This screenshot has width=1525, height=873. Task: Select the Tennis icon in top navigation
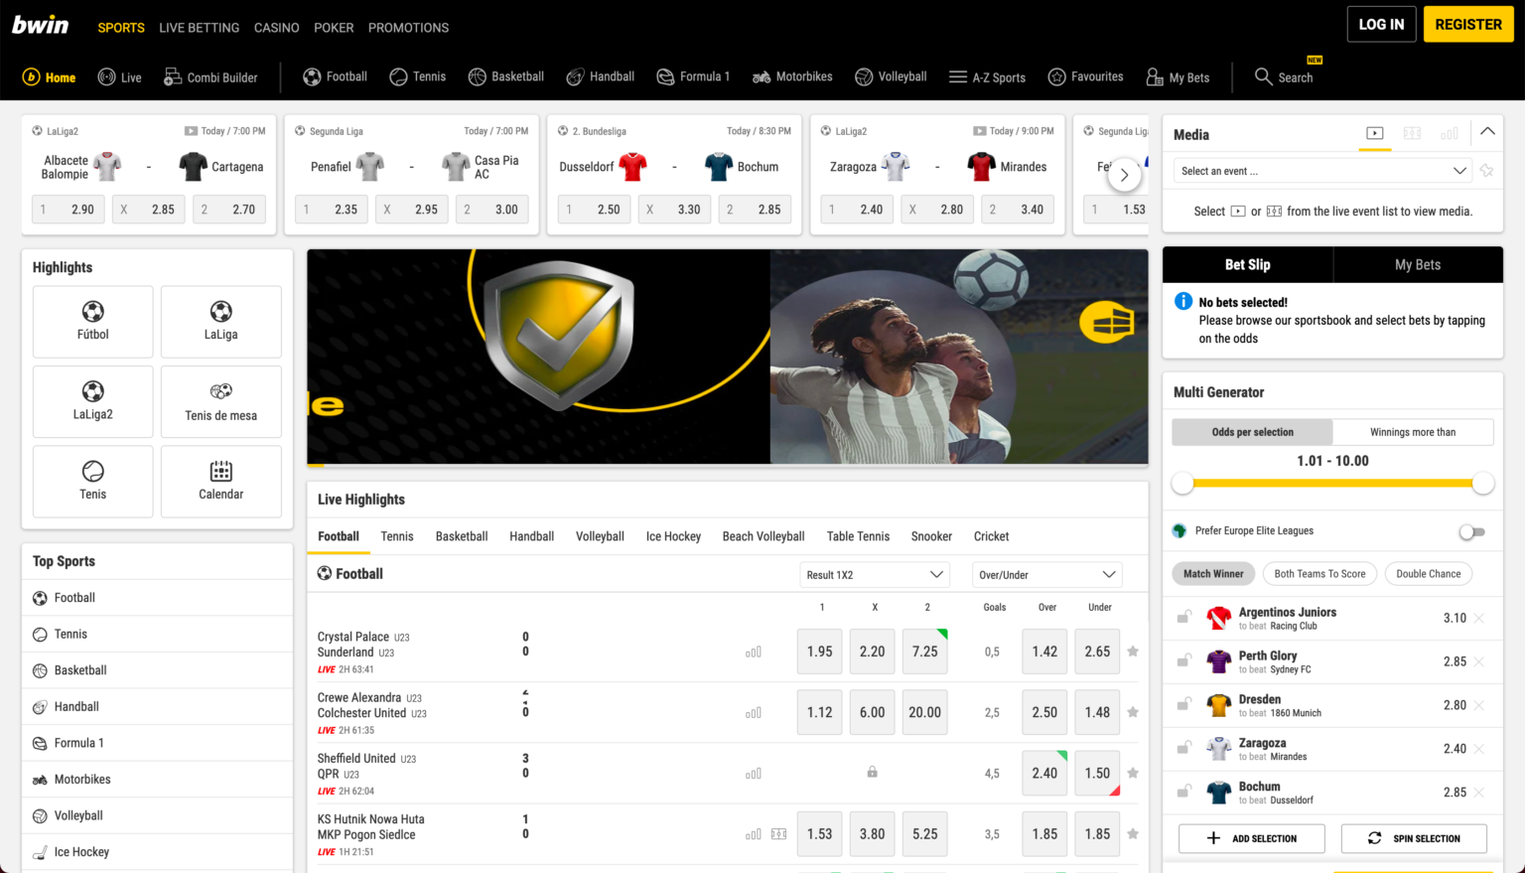click(398, 76)
